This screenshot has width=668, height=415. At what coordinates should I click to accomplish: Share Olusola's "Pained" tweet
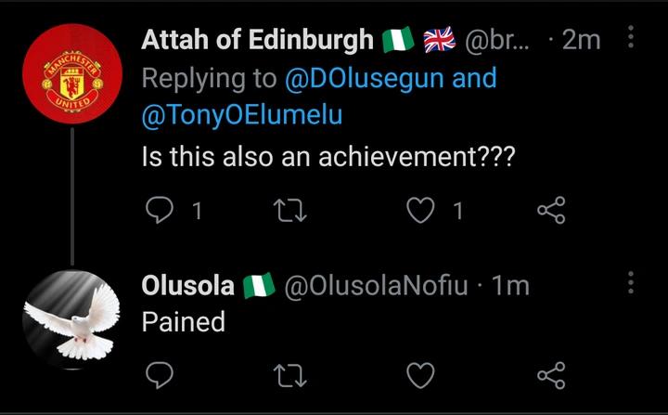coord(551,375)
